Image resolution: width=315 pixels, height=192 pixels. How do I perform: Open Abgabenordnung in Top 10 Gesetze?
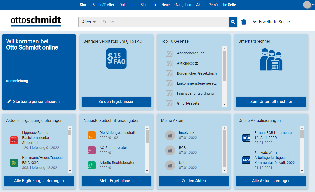pyautogui.click(x=191, y=53)
